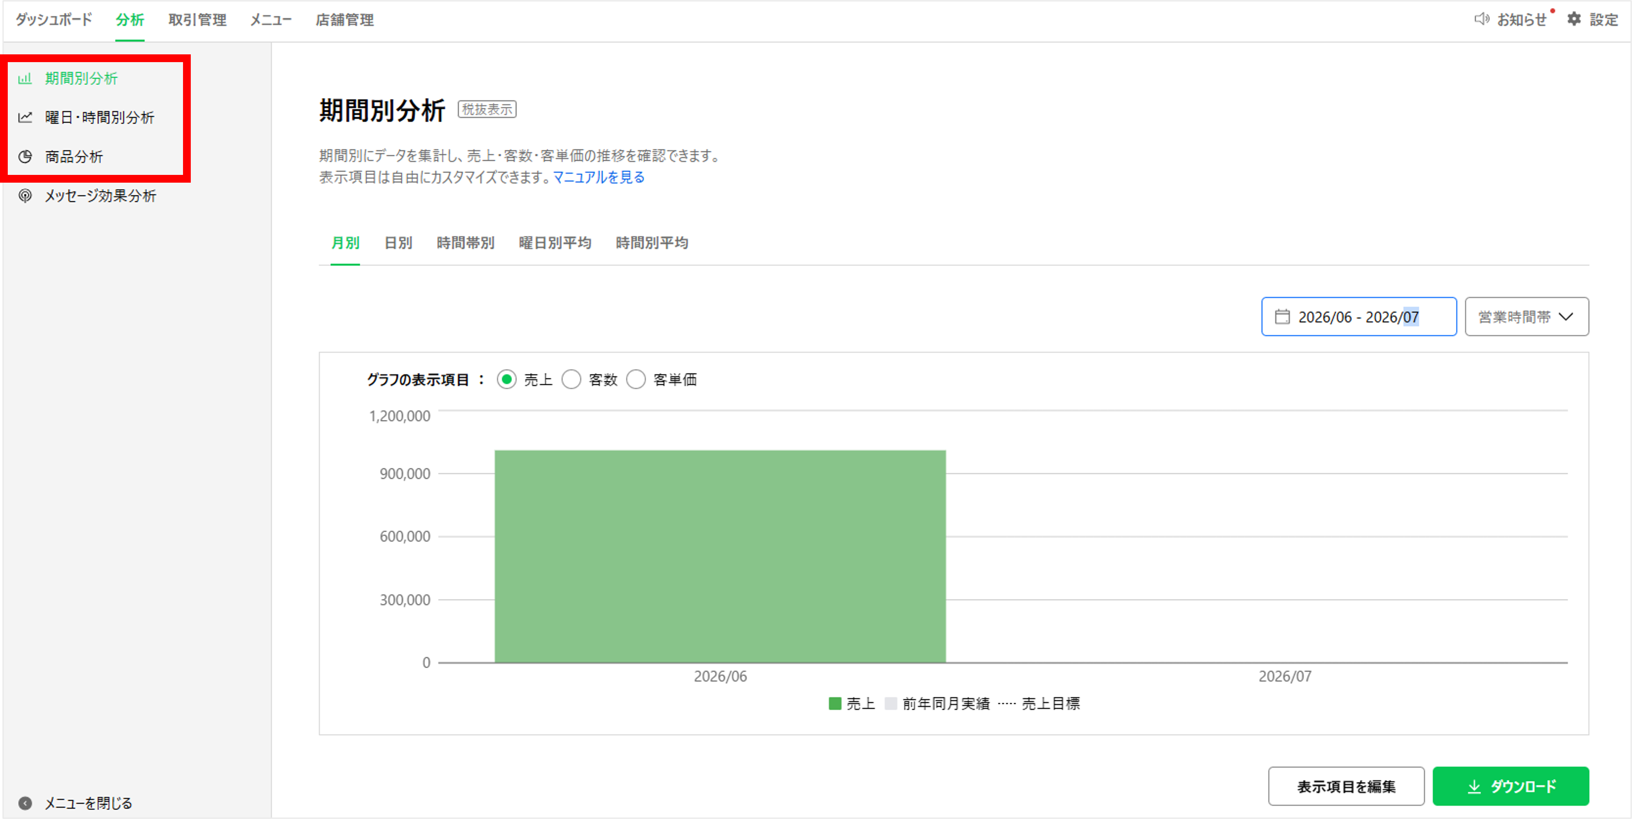
Task: Switch to the 時間帯別 tab
Action: point(465,243)
